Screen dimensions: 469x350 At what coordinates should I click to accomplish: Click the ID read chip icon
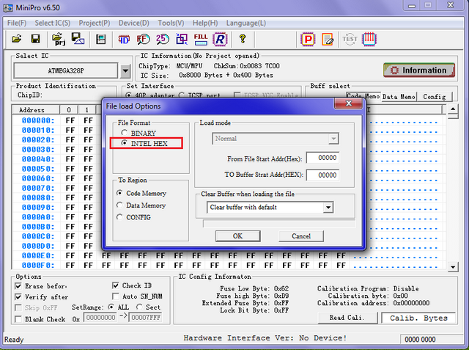point(124,39)
